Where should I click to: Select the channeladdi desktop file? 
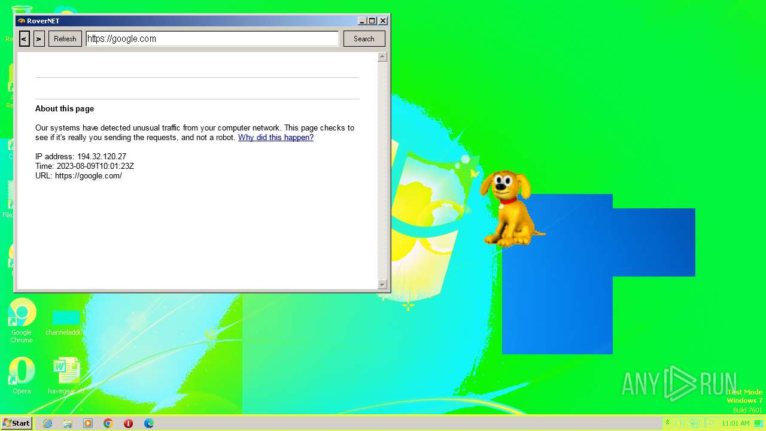click(x=65, y=323)
